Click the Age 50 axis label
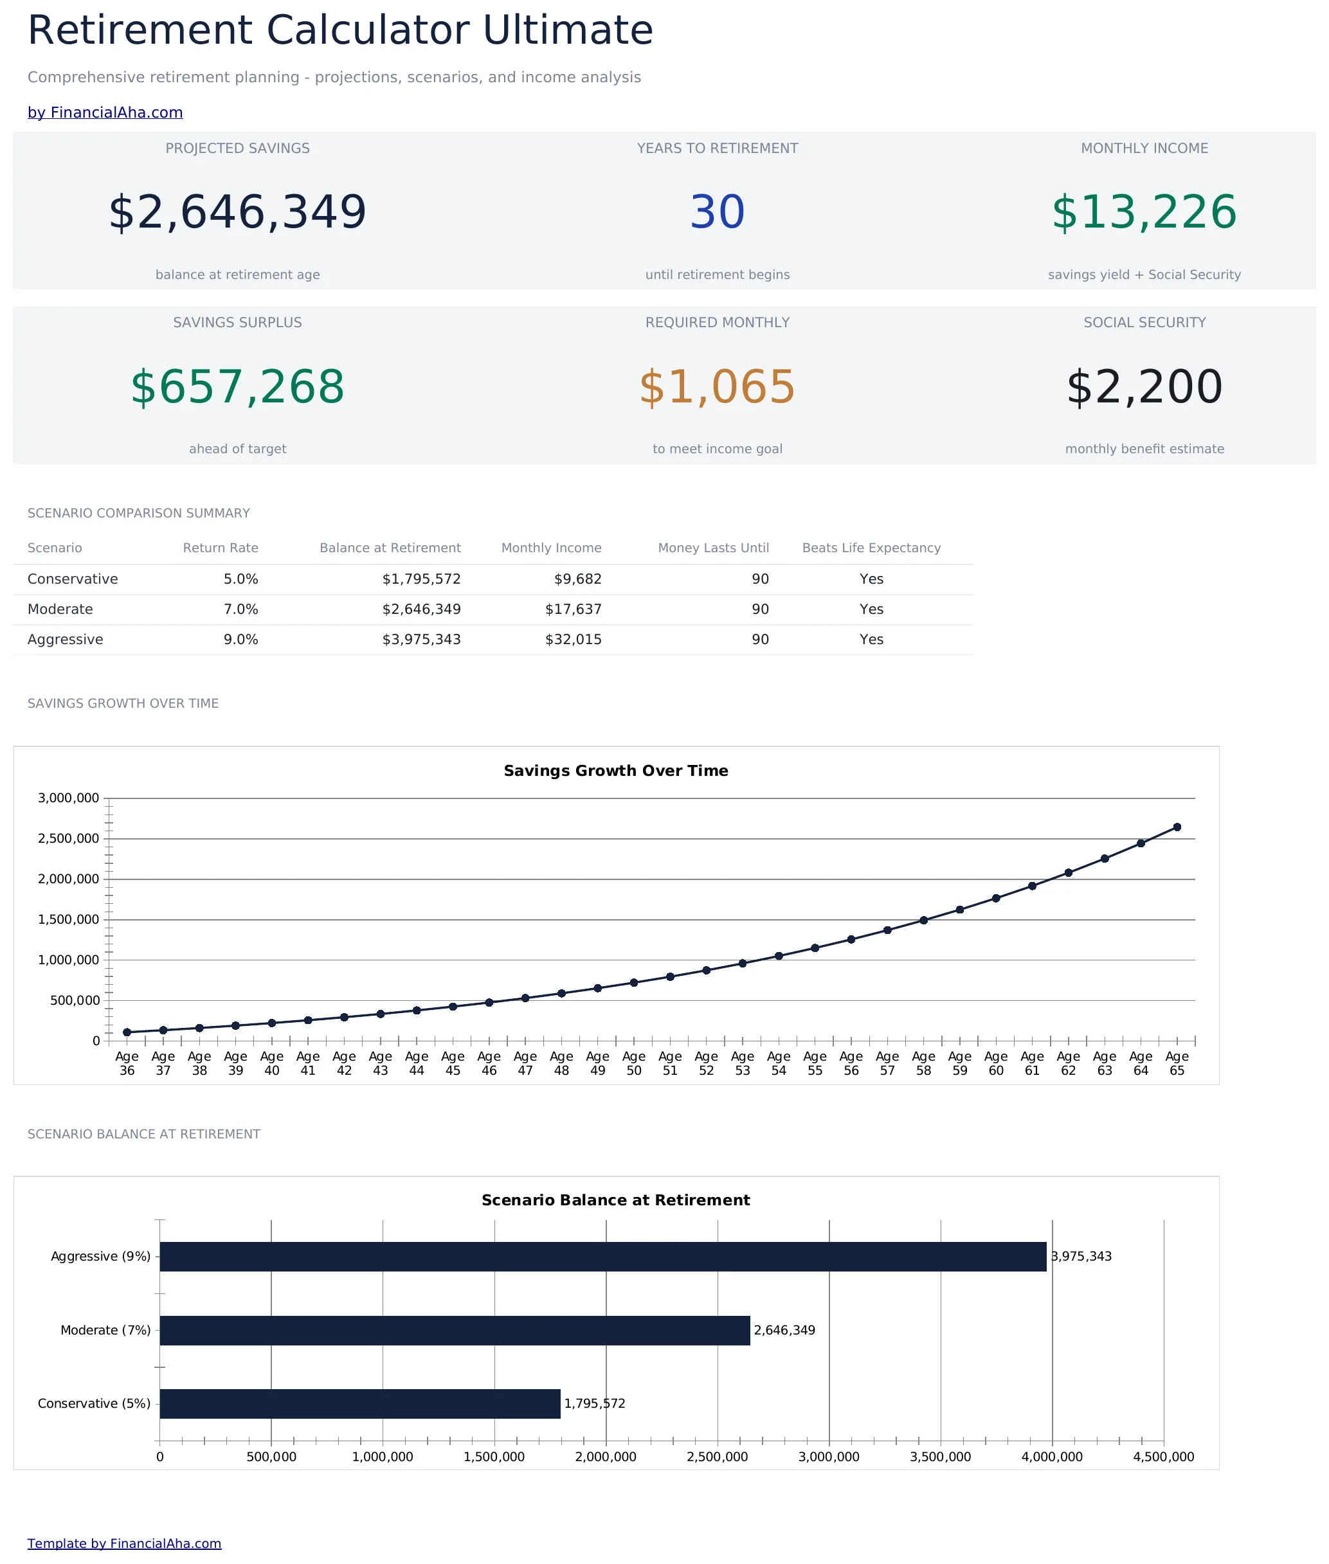Screen dimensions: 1329x1564 coord(633,1063)
